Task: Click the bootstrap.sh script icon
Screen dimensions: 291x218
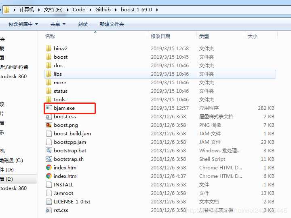Action: (x=49, y=159)
